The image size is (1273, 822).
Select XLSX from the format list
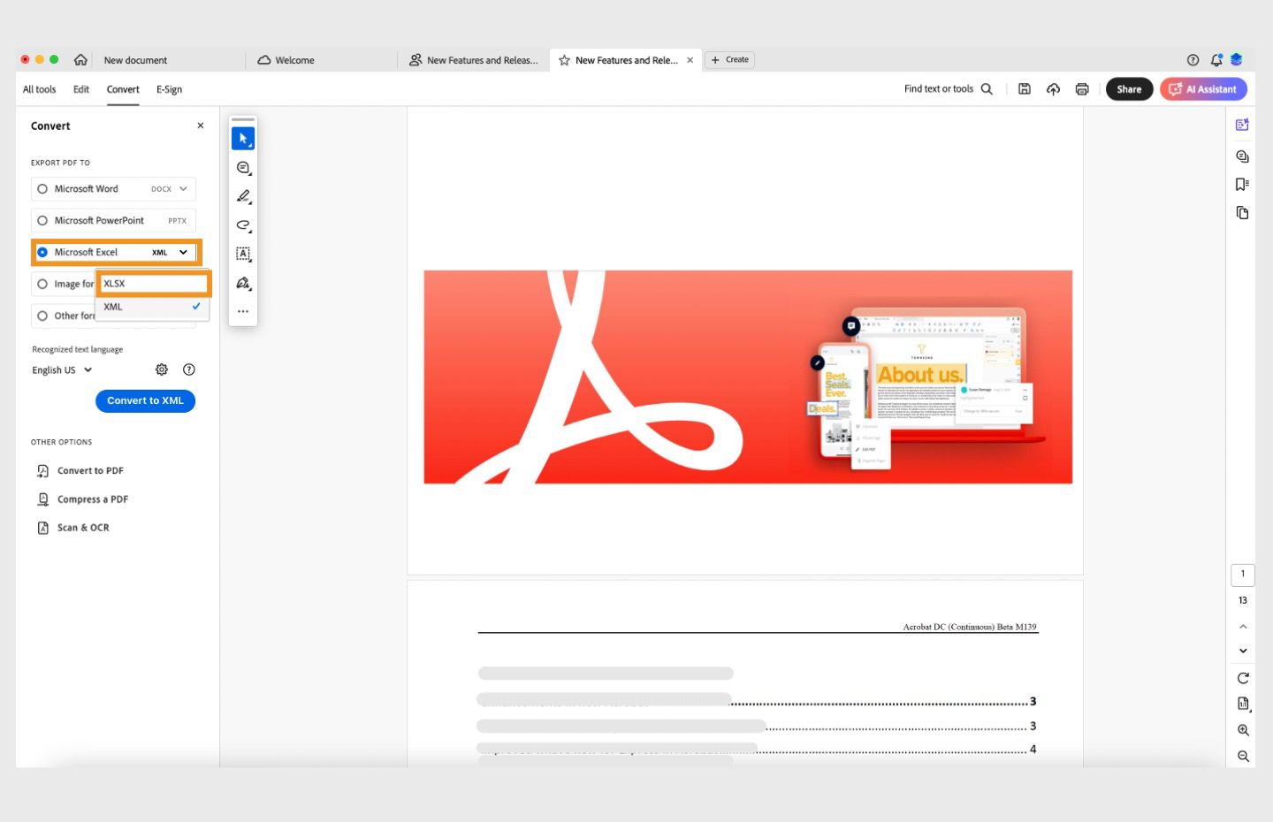[x=152, y=283]
